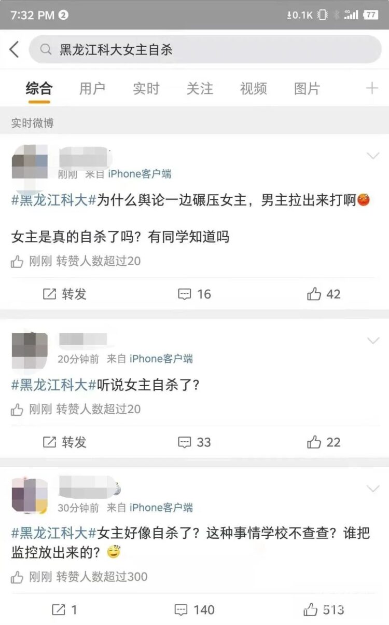Screen dimensions: 389x625
Task: Add a tab with the plus icon
Action: [372, 88]
